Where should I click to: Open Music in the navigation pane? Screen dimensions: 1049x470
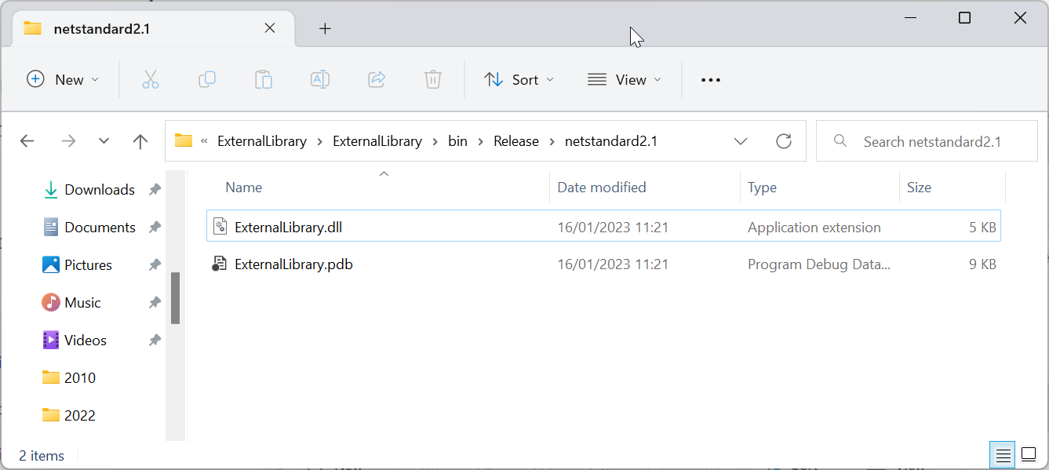coord(82,302)
